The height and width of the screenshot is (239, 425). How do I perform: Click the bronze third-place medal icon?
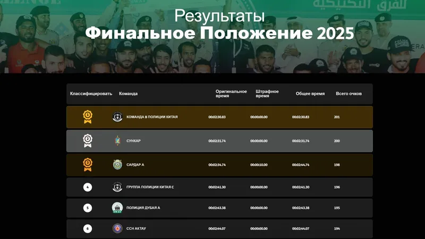(88, 165)
